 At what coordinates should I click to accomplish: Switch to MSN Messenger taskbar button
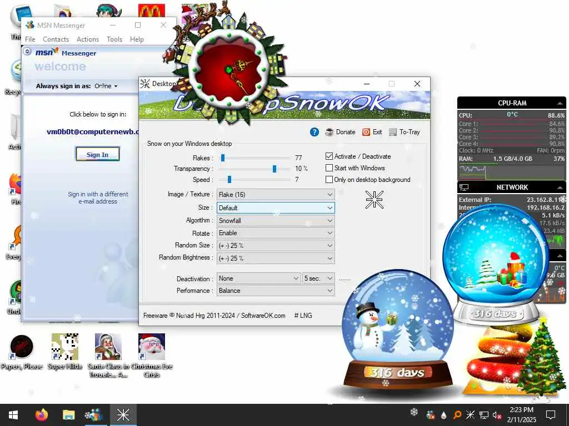pos(94,415)
